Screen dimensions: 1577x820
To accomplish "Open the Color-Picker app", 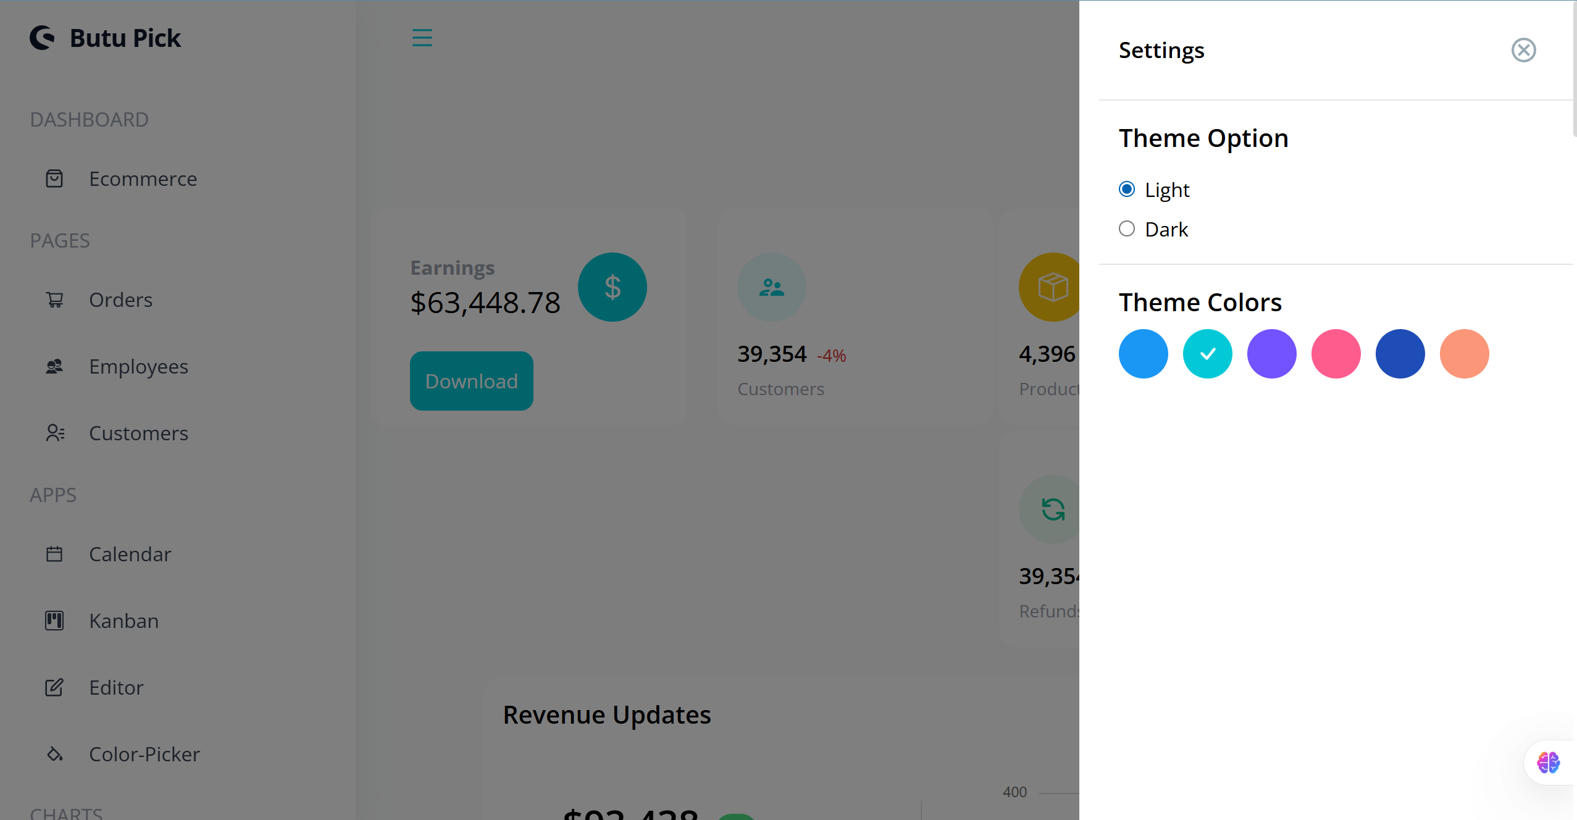I will tap(144, 755).
